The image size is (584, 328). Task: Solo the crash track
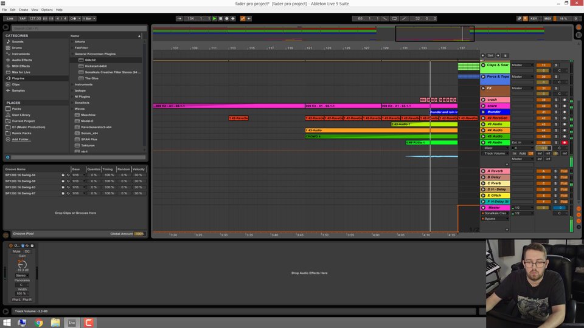[556, 100]
